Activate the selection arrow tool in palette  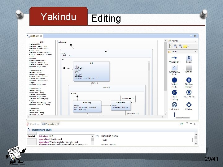[x=171, y=46]
